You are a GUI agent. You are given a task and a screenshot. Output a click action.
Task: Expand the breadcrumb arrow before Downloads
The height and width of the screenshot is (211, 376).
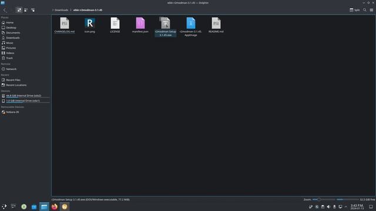point(53,10)
